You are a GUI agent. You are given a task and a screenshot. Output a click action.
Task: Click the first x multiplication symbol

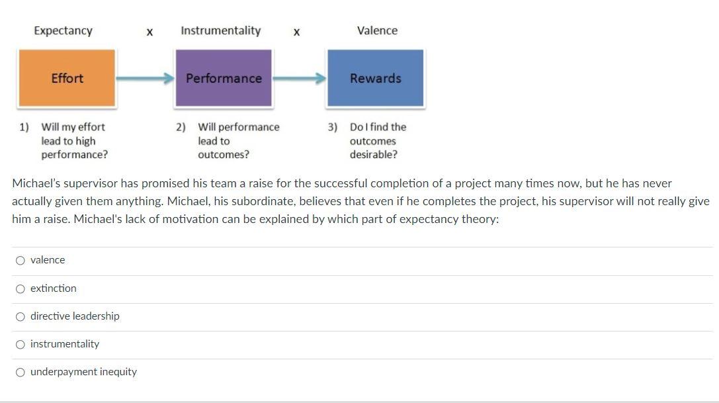point(149,31)
